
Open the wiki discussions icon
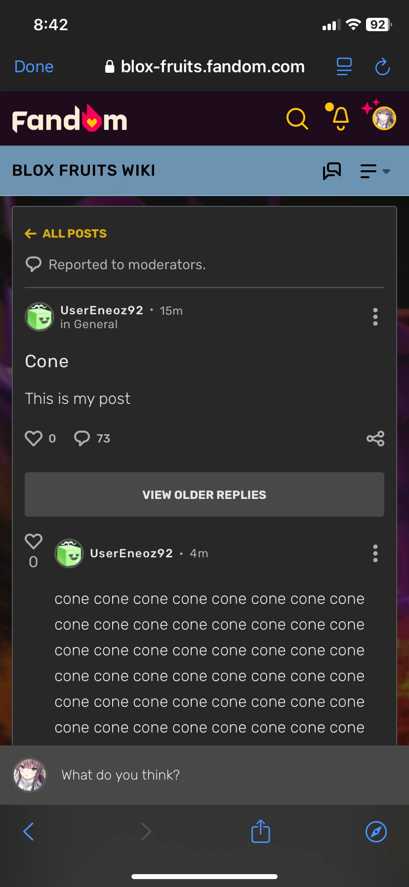[x=332, y=171]
